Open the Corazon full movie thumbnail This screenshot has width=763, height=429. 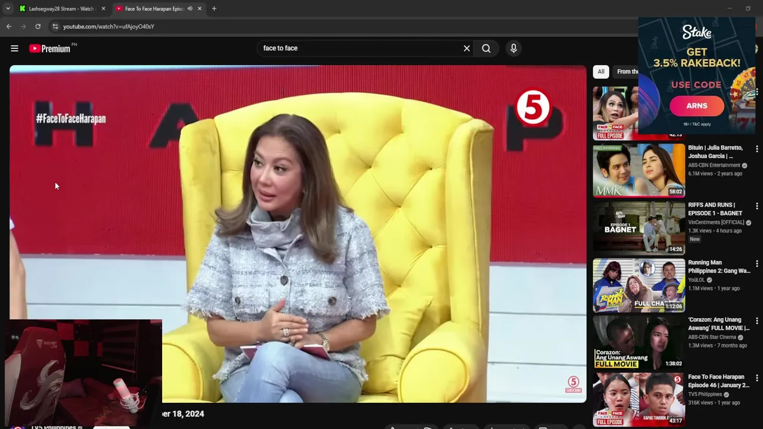(x=639, y=342)
